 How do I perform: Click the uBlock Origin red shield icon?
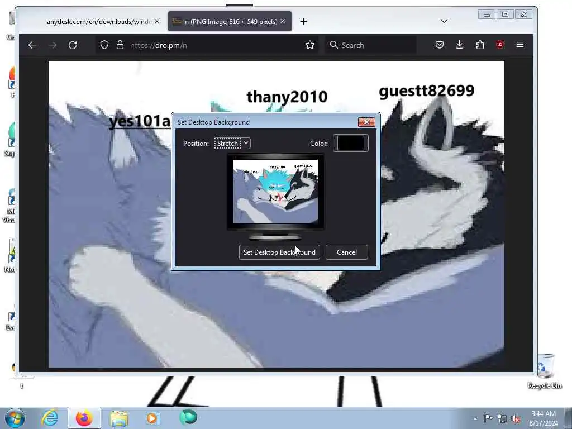pos(500,45)
